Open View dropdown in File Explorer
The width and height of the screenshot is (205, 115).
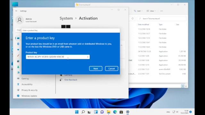click(151, 11)
